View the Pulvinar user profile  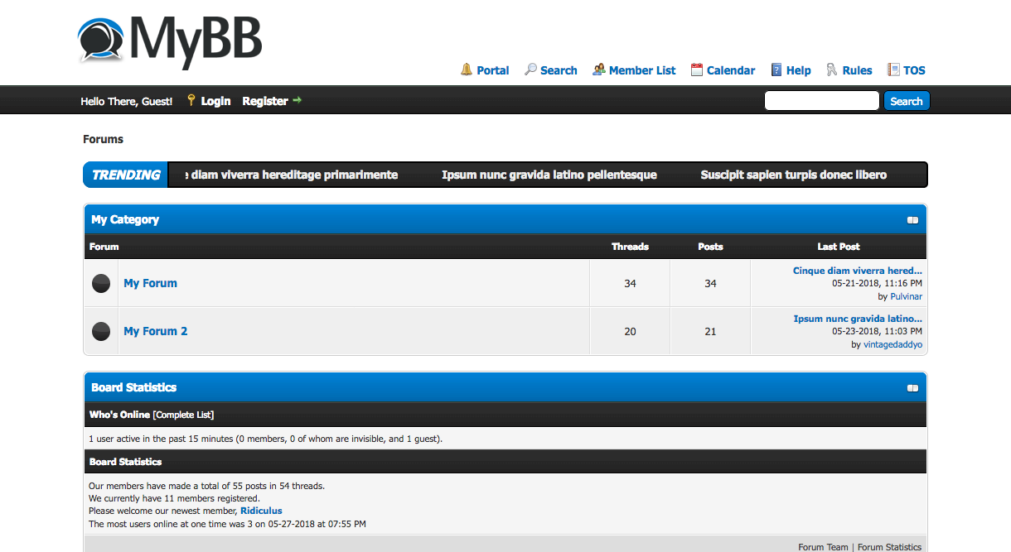point(906,296)
